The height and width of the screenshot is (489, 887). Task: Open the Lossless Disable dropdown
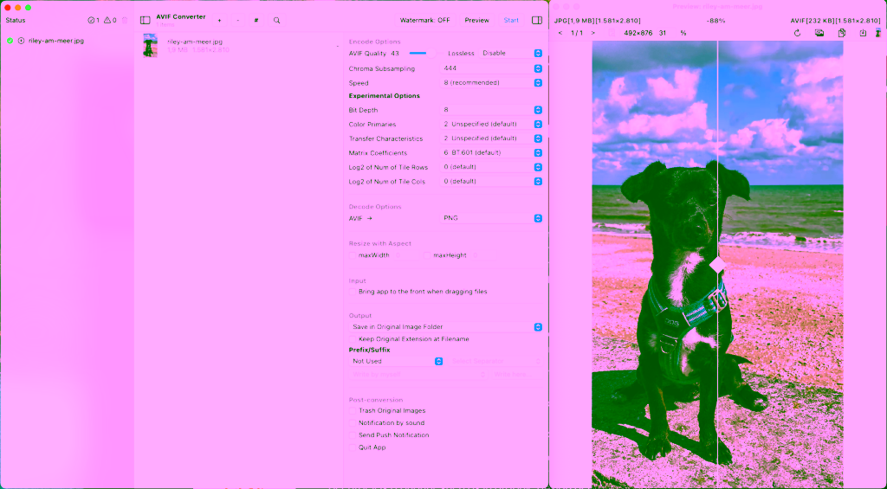click(511, 53)
